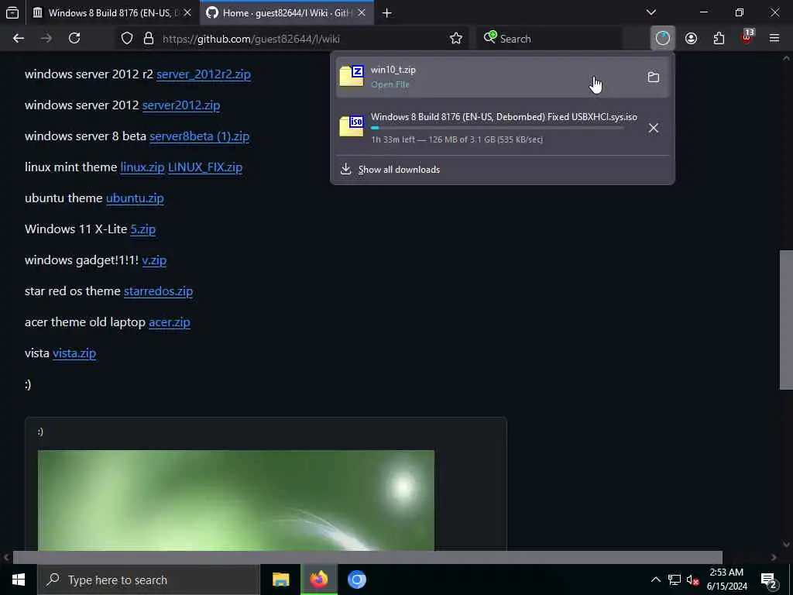Close the Windows 8 Build 8176 tab

pos(187,12)
